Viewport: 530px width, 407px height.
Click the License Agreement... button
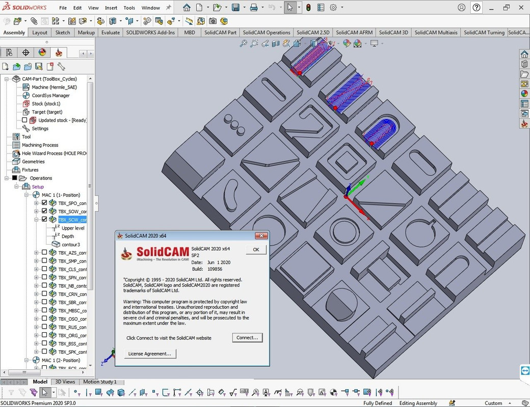click(x=150, y=354)
